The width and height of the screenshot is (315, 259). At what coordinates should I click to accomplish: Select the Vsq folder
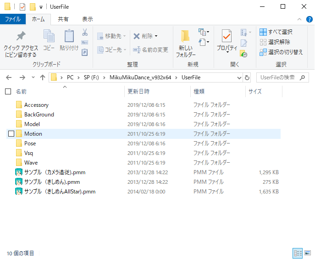click(144, 153)
